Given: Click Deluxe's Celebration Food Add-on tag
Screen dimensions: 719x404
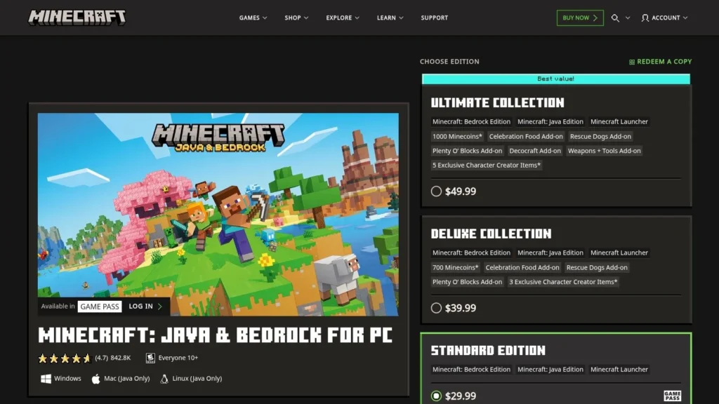Looking at the screenshot, I should [x=522, y=267].
